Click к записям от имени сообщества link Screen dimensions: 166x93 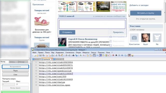point(109,16)
